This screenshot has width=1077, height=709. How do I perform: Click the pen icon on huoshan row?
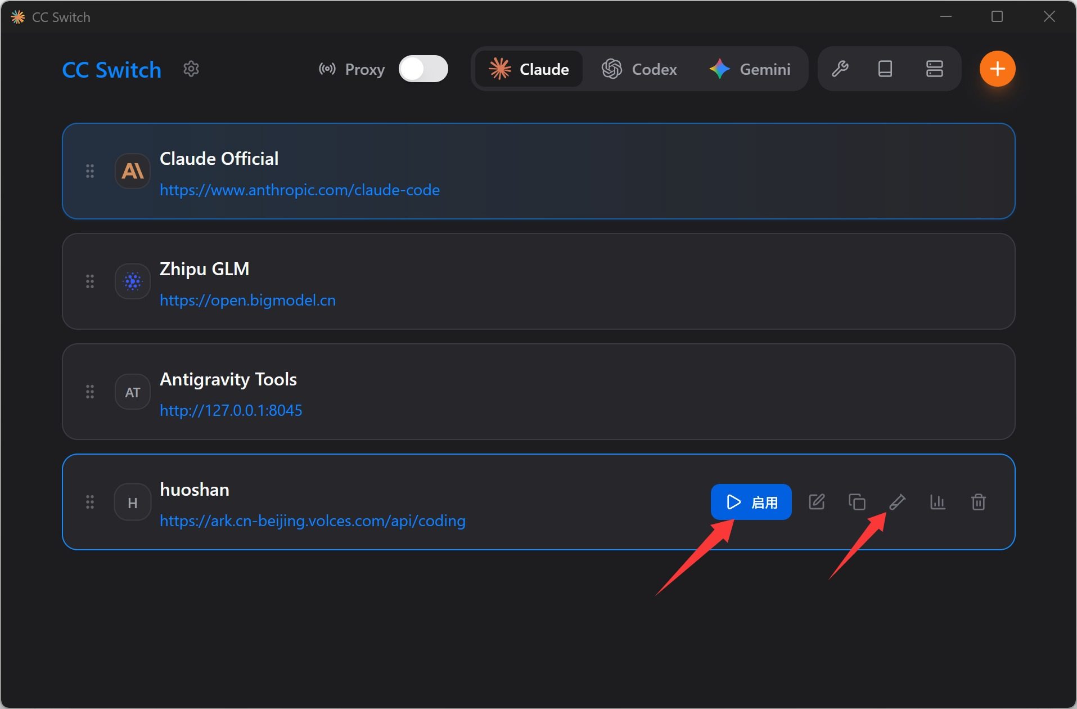[x=897, y=502]
